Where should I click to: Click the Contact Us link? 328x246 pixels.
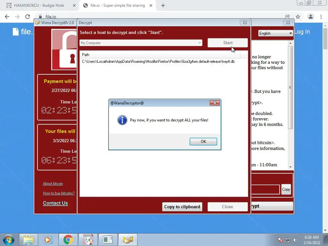tap(55, 203)
